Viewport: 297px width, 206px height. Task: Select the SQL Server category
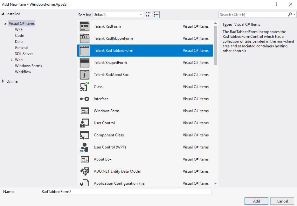[x=24, y=53]
